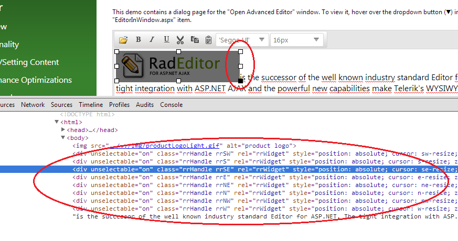The image size is (458, 241).
Task: Select the RadEditor logo image
Action: 178,66
